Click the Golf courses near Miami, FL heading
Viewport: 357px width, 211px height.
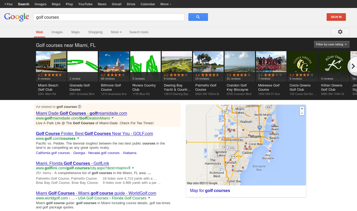66,45
